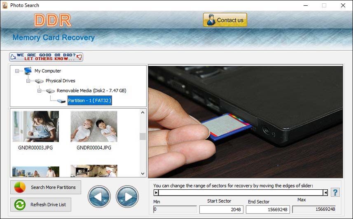Click the Photo Search title bar icon
The image size is (353, 219).
[x=5, y=5]
